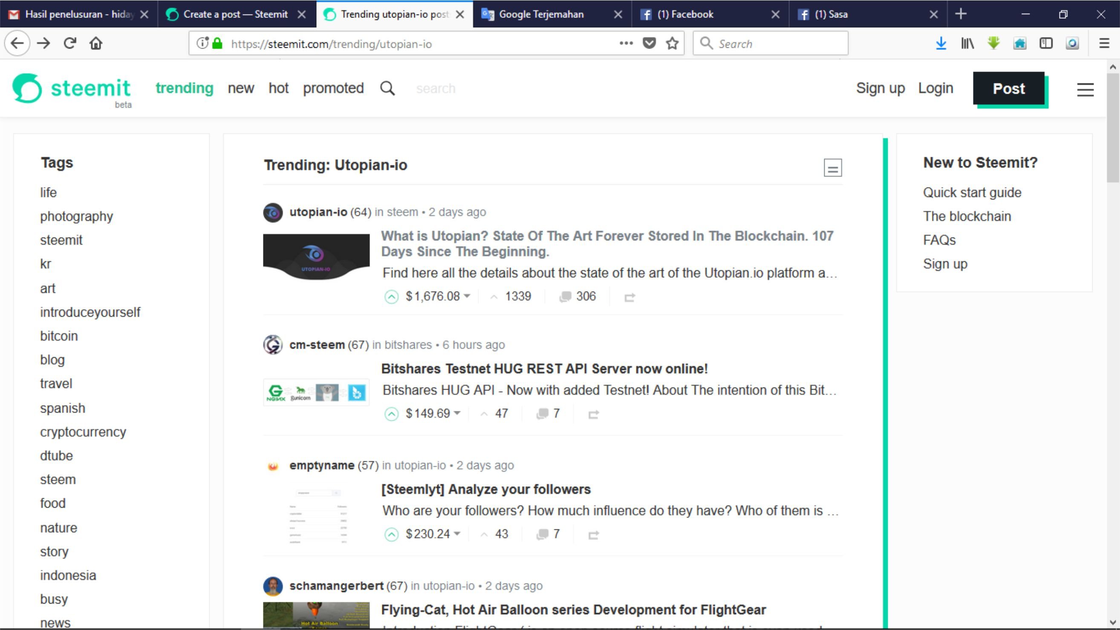Resteem the Bitshares Testnet post

(x=594, y=414)
